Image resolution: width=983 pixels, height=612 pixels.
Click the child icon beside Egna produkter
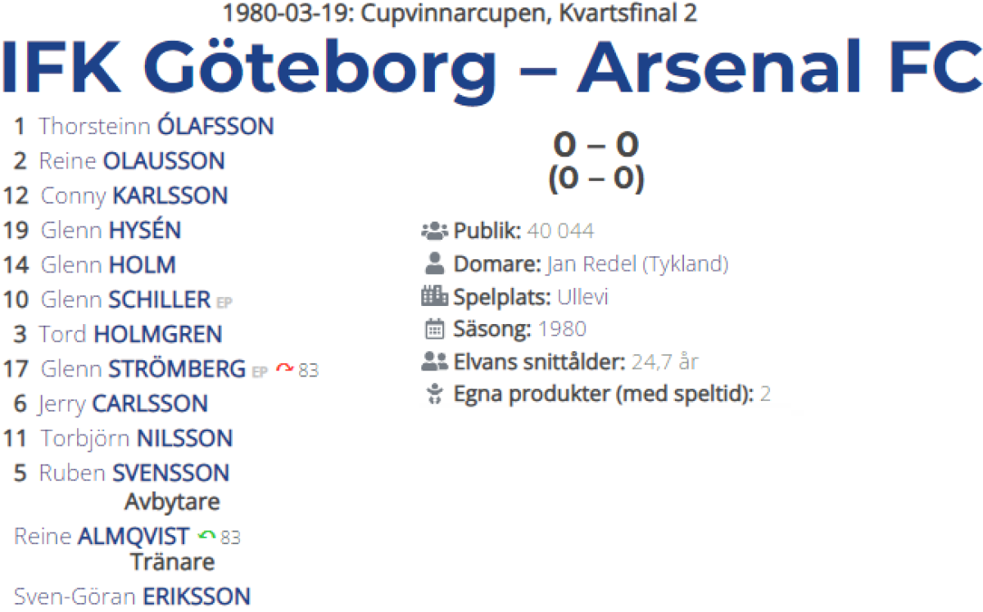434,395
